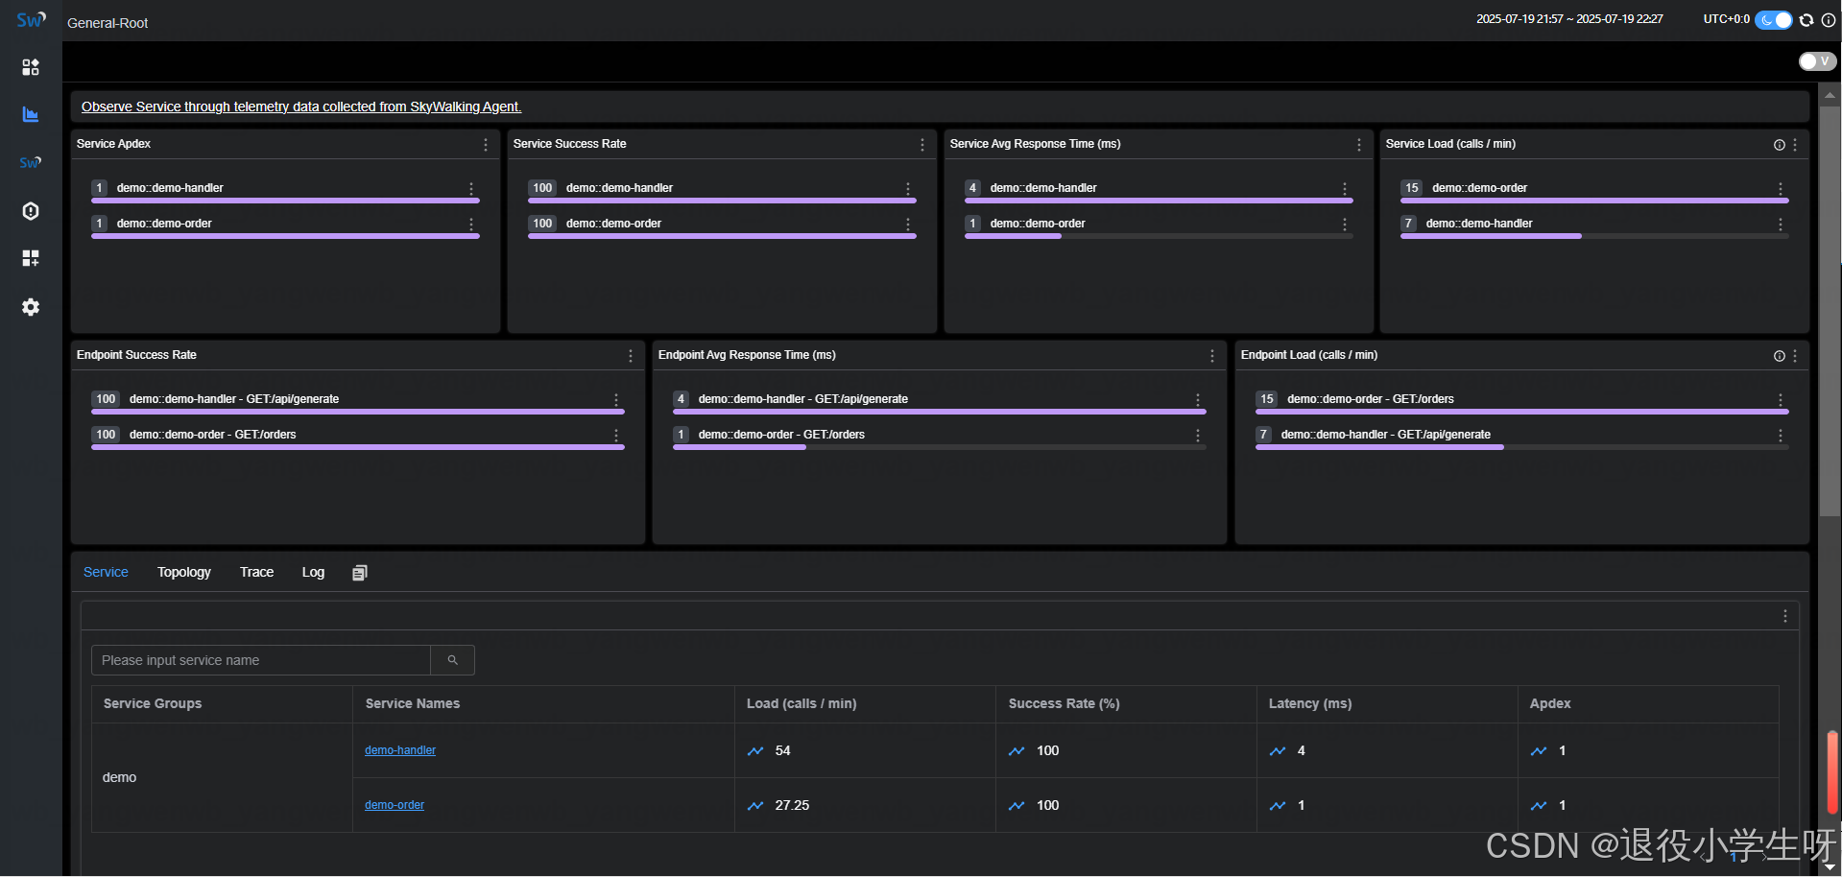Click demo::demo-handler - GET:/api/generate in Endpoint Load
Viewport: 1842px width, 877px height.
(x=1385, y=435)
